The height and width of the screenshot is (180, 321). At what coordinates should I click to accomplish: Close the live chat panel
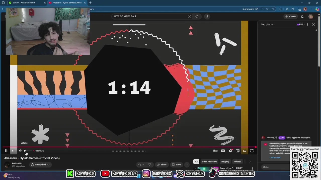click(313, 24)
